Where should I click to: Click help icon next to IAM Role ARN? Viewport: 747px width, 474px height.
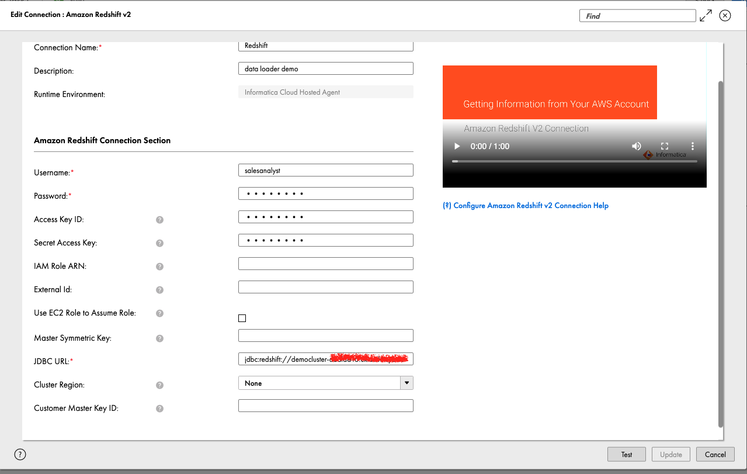[x=159, y=267]
